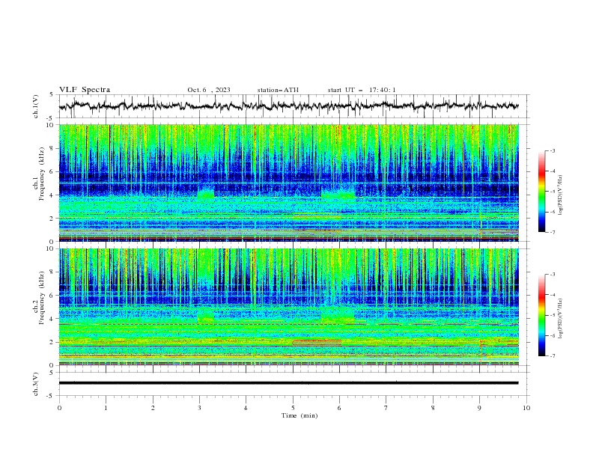The height and width of the screenshot is (458, 593).
Task: Click the "VLF Spectra" plot title
Action: tap(85, 90)
